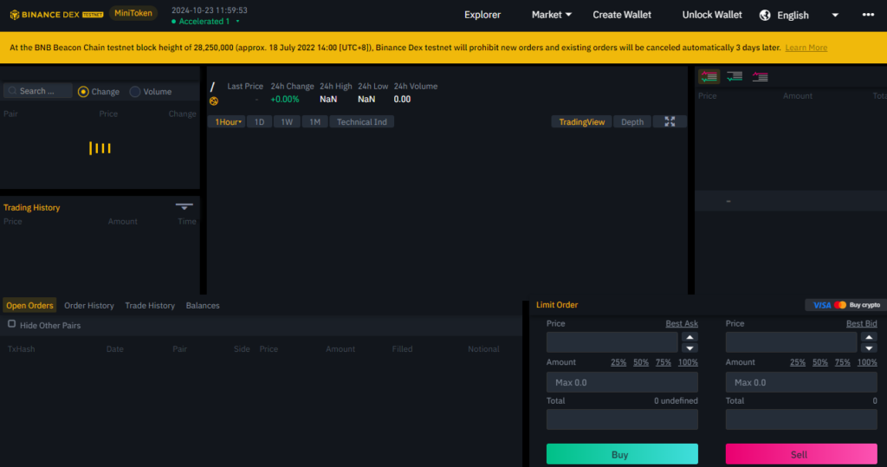
Task: Open Technical Indicators
Action: pyautogui.click(x=361, y=121)
